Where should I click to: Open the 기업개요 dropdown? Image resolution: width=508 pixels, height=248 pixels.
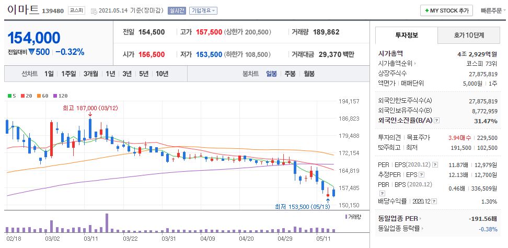coord(203,10)
